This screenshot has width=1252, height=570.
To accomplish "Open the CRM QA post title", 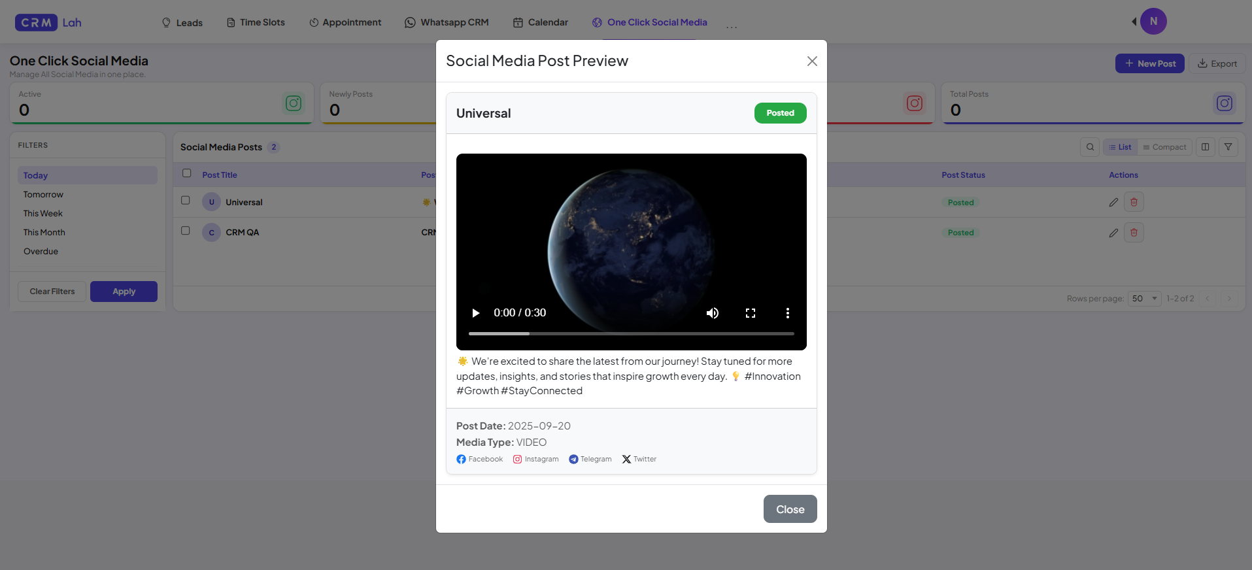I will [x=243, y=233].
